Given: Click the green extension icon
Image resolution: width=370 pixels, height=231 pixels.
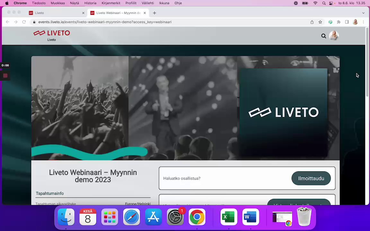Looking at the screenshot, I should (330, 22).
